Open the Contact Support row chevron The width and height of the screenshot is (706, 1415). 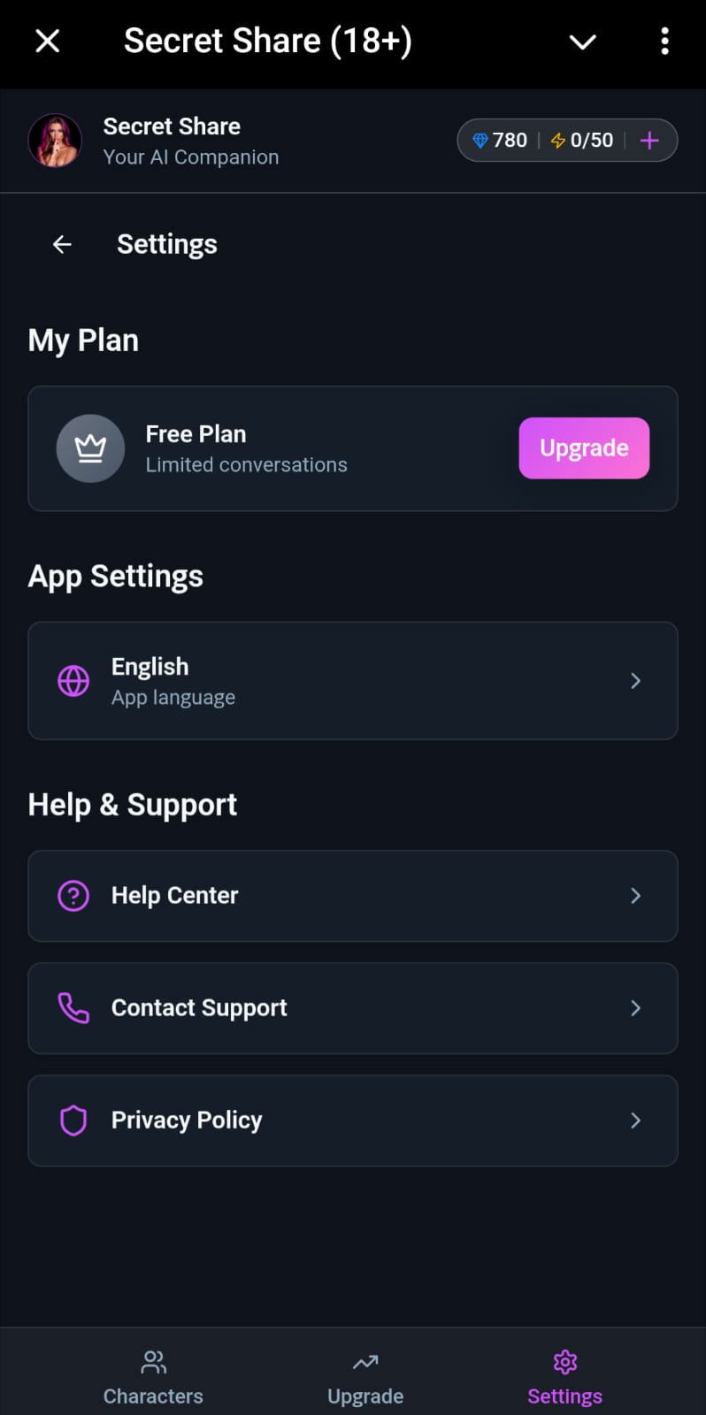point(635,1008)
